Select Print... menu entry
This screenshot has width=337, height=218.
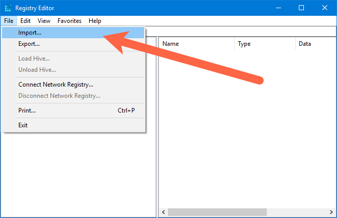[x=73, y=111]
